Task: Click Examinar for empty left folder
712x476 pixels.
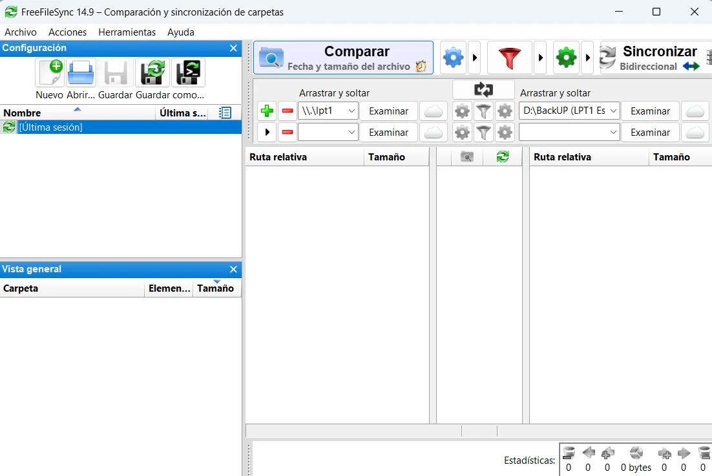Action: tap(389, 133)
